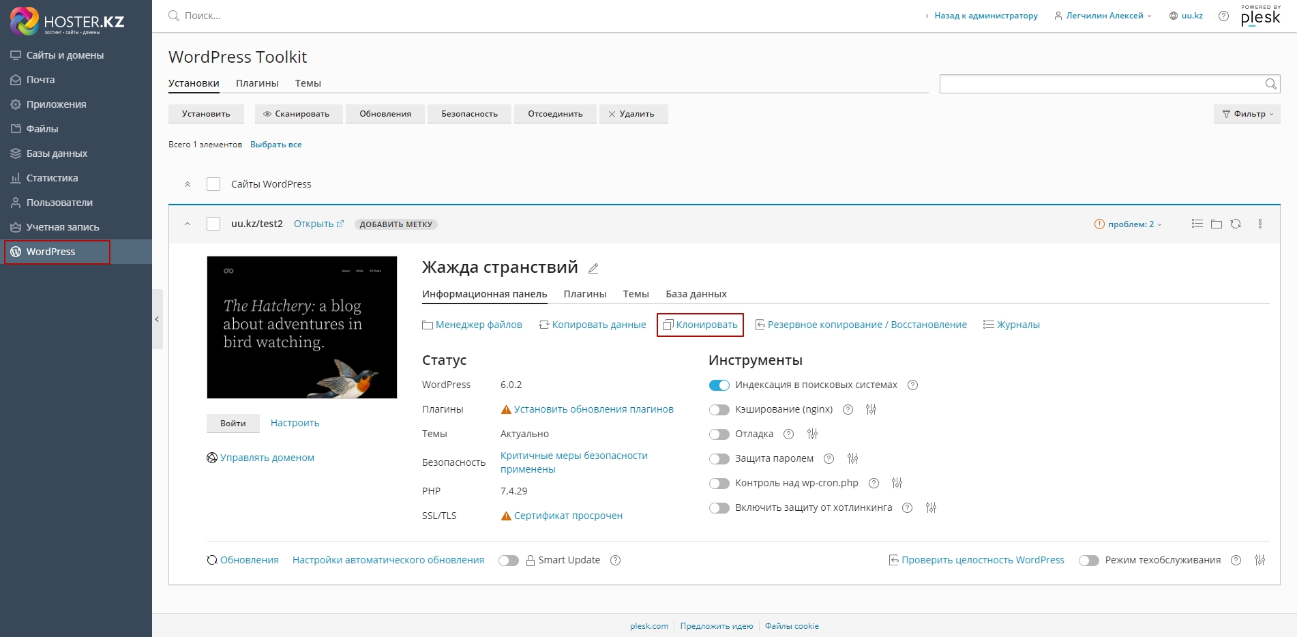Open Резервное копирование / Восстановление link

pyautogui.click(x=861, y=325)
